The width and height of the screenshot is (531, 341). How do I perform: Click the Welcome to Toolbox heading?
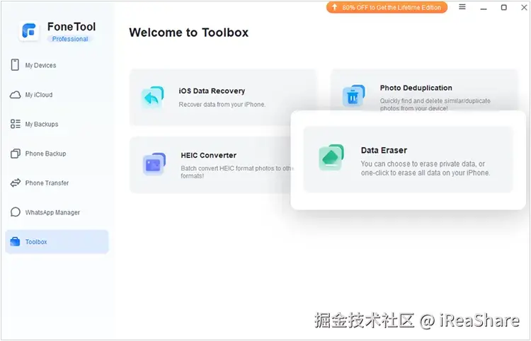pyautogui.click(x=188, y=33)
